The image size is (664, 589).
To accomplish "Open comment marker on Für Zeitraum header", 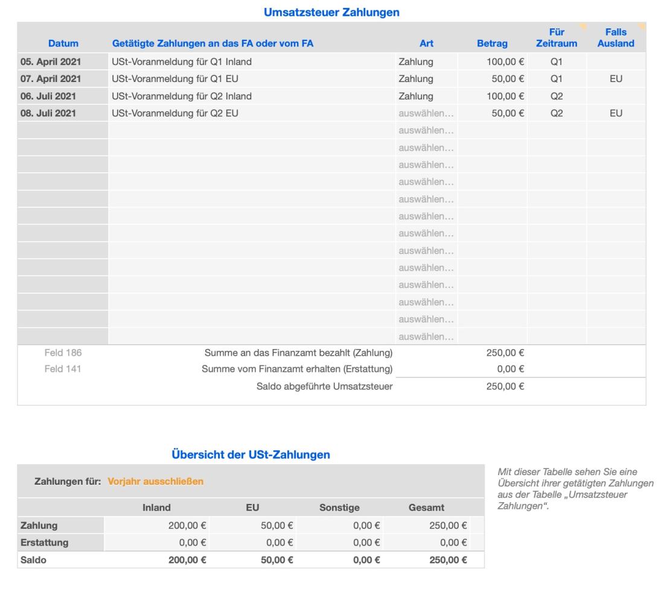I will coord(583,25).
